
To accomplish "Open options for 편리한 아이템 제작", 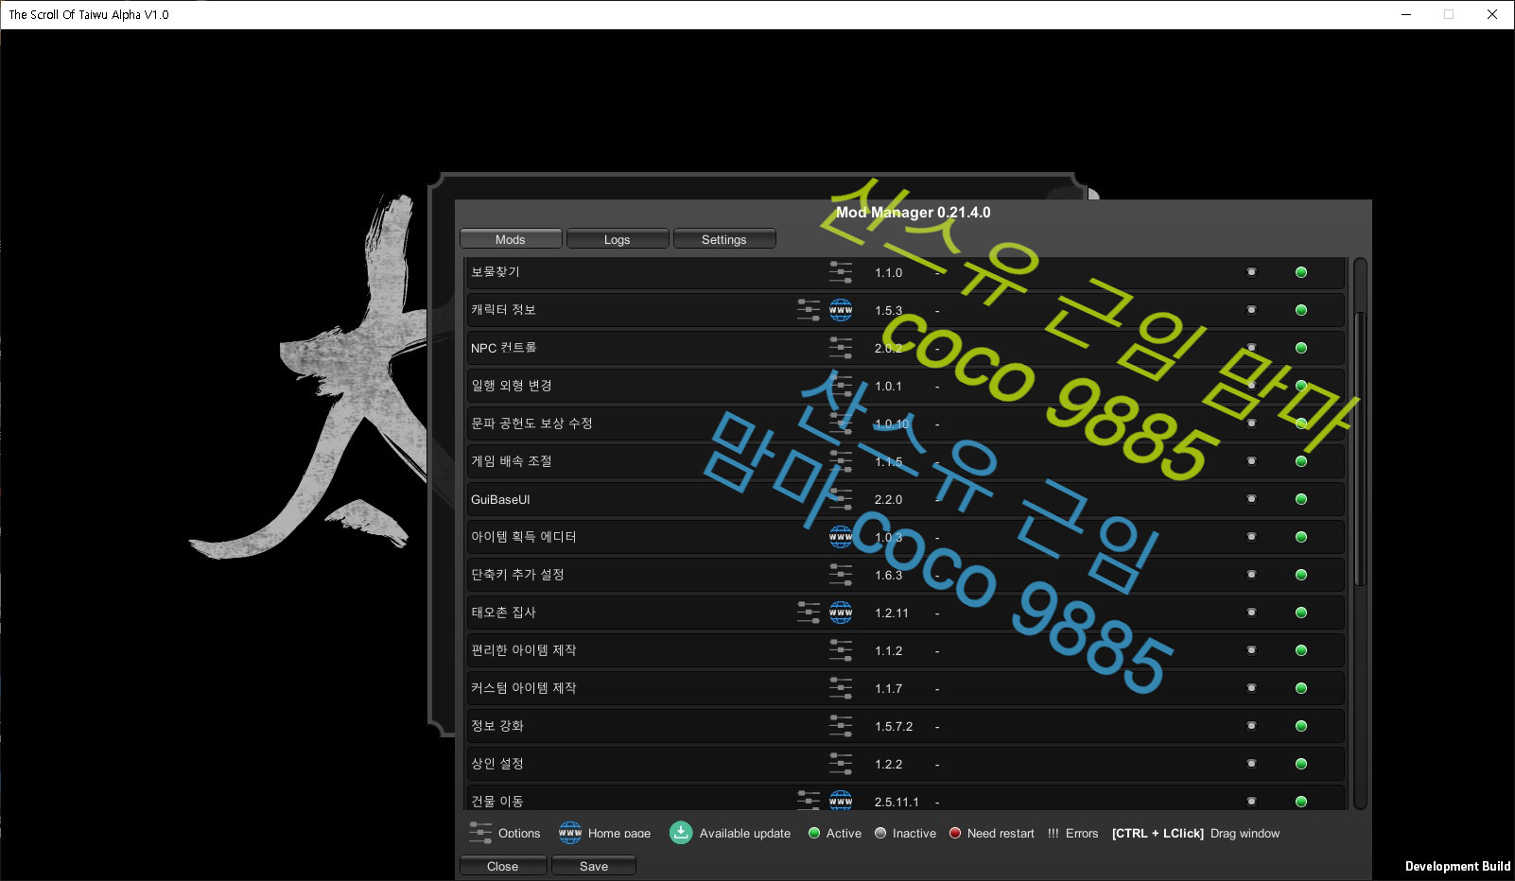I will coord(841,650).
